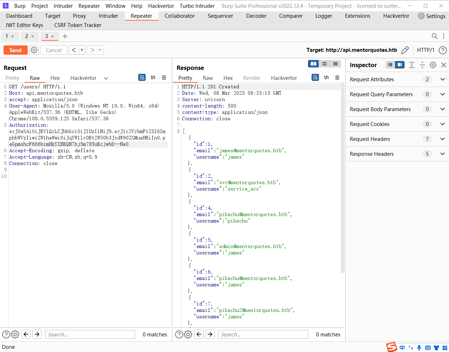Open request search settings gear

pos(15,334)
